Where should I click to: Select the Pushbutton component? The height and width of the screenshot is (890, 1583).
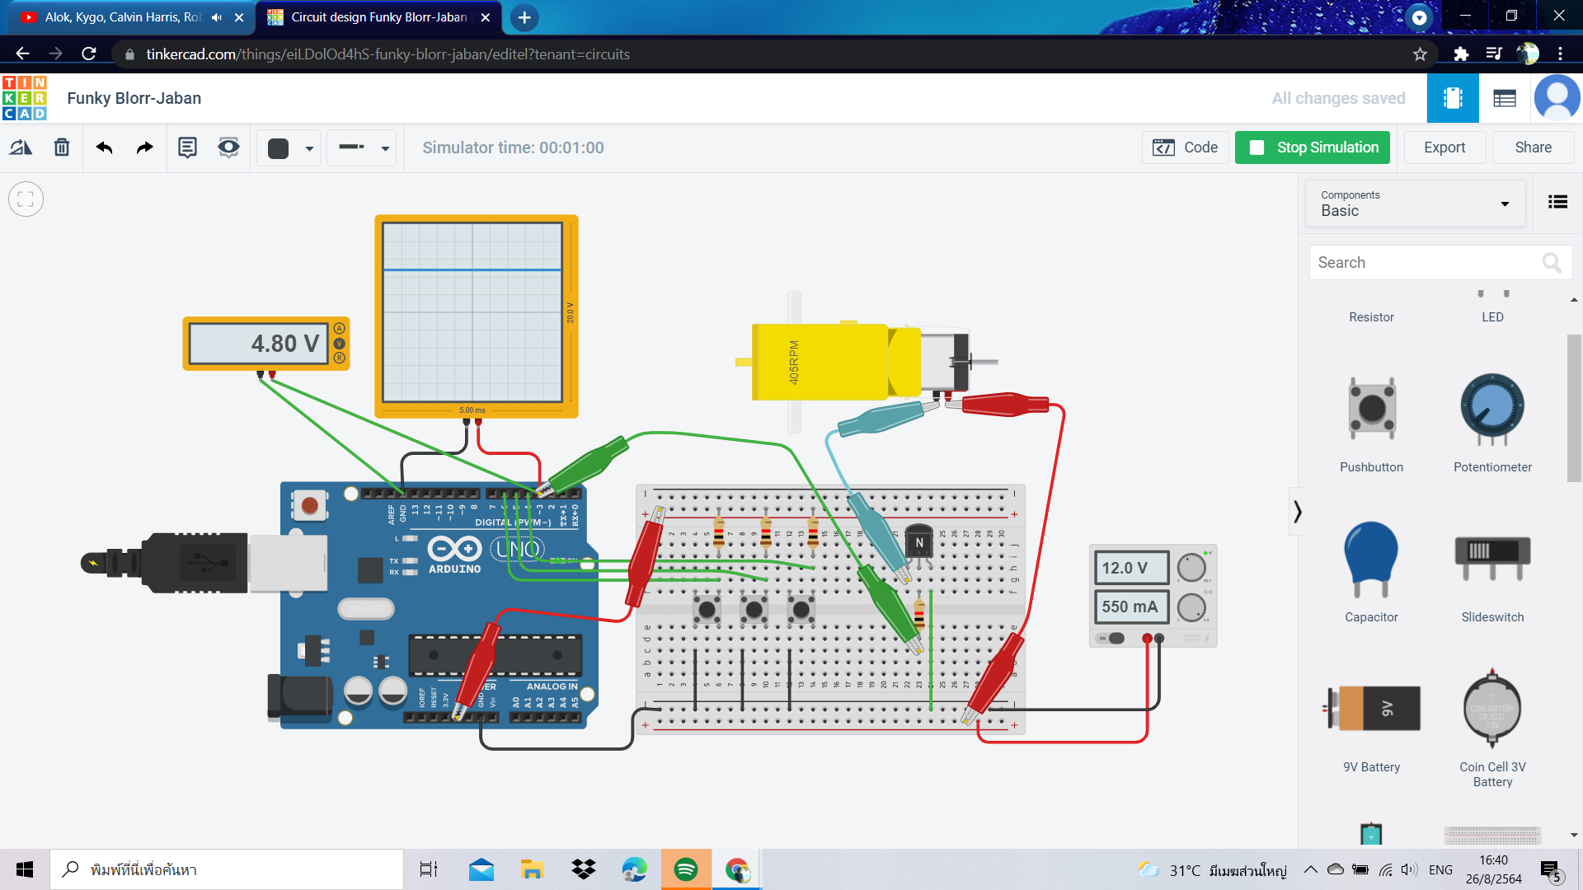coord(1371,424)
